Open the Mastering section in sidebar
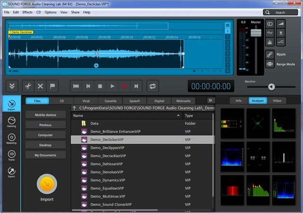The width and height of the screenshot is (303, 213). pos(11,140)
